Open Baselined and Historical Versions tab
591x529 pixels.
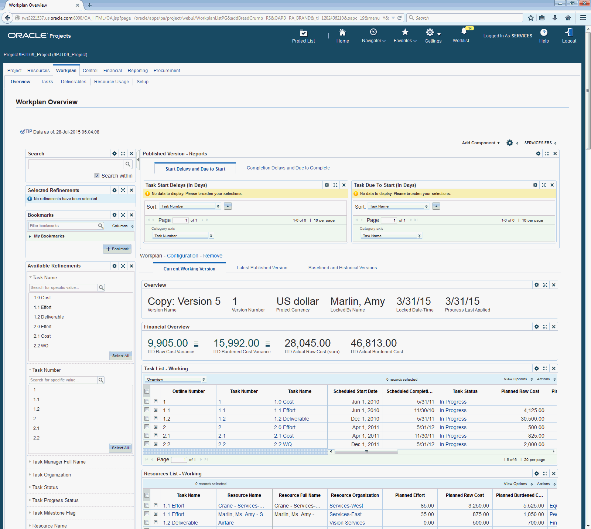[342, 268]
